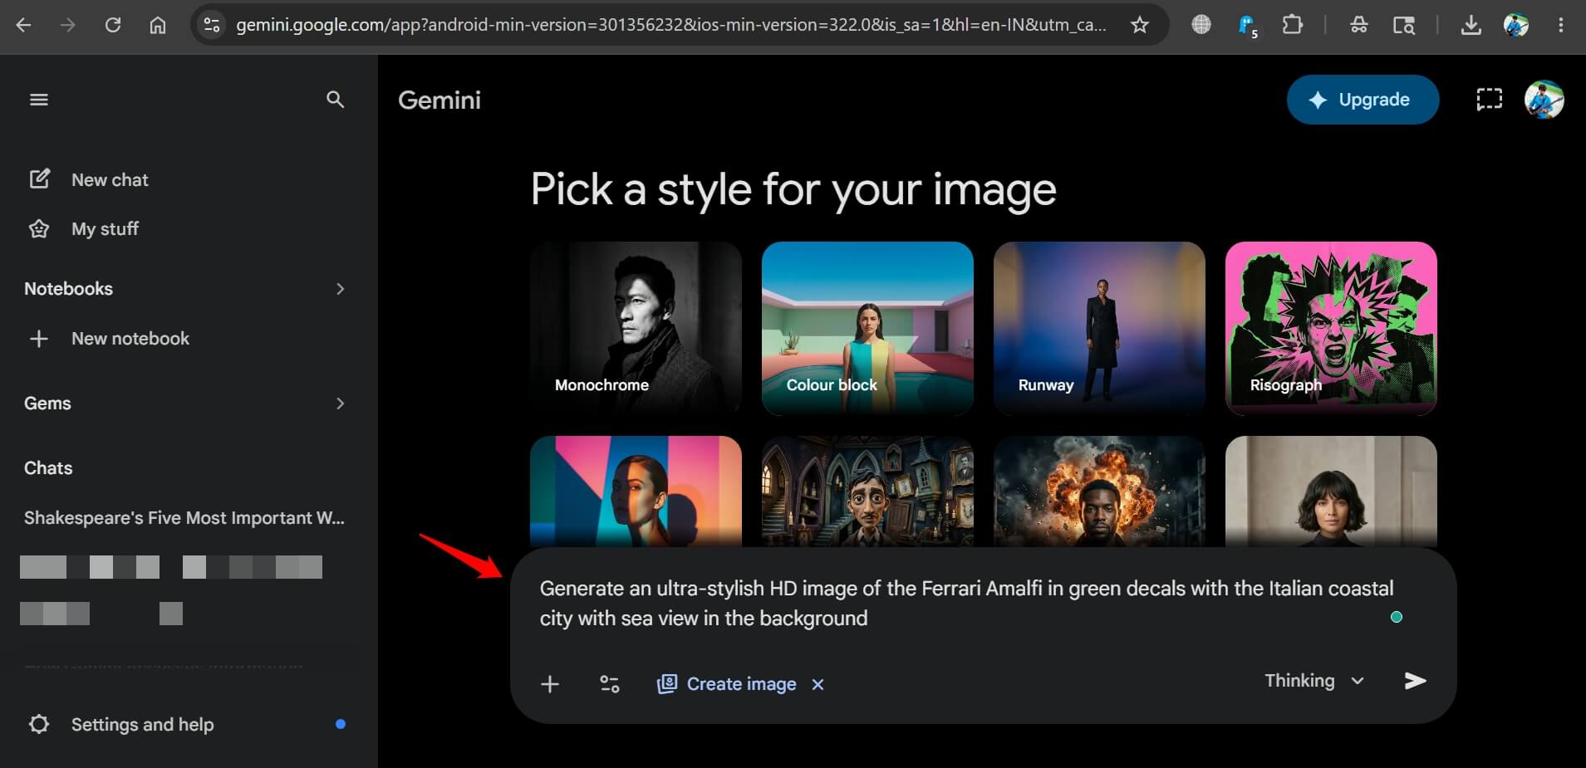Select the gothic cartoon style thumbnail
The width and height of the screenshot is (1586, 768).
(867, 491)
